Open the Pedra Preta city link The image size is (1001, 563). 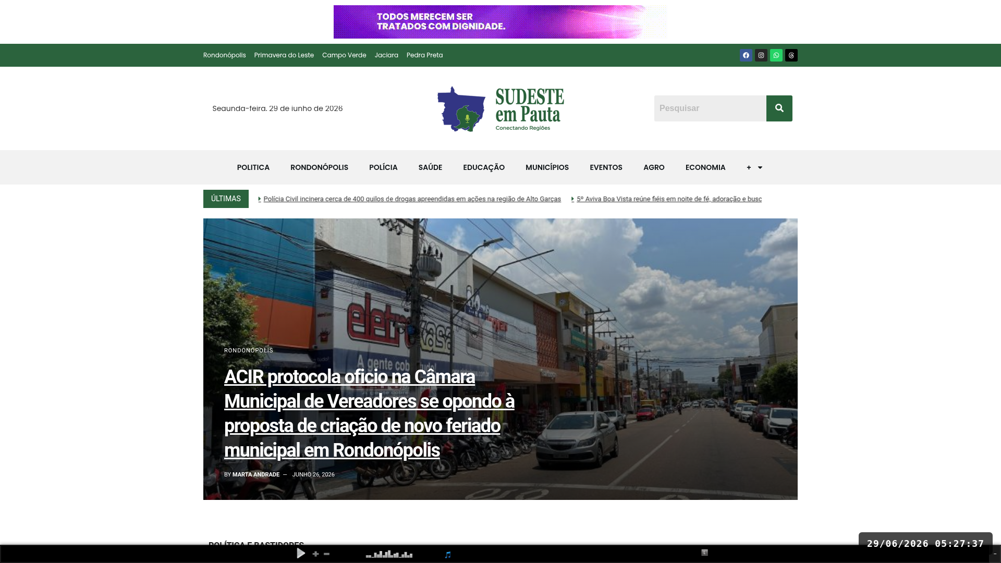[x=425, y=55]
